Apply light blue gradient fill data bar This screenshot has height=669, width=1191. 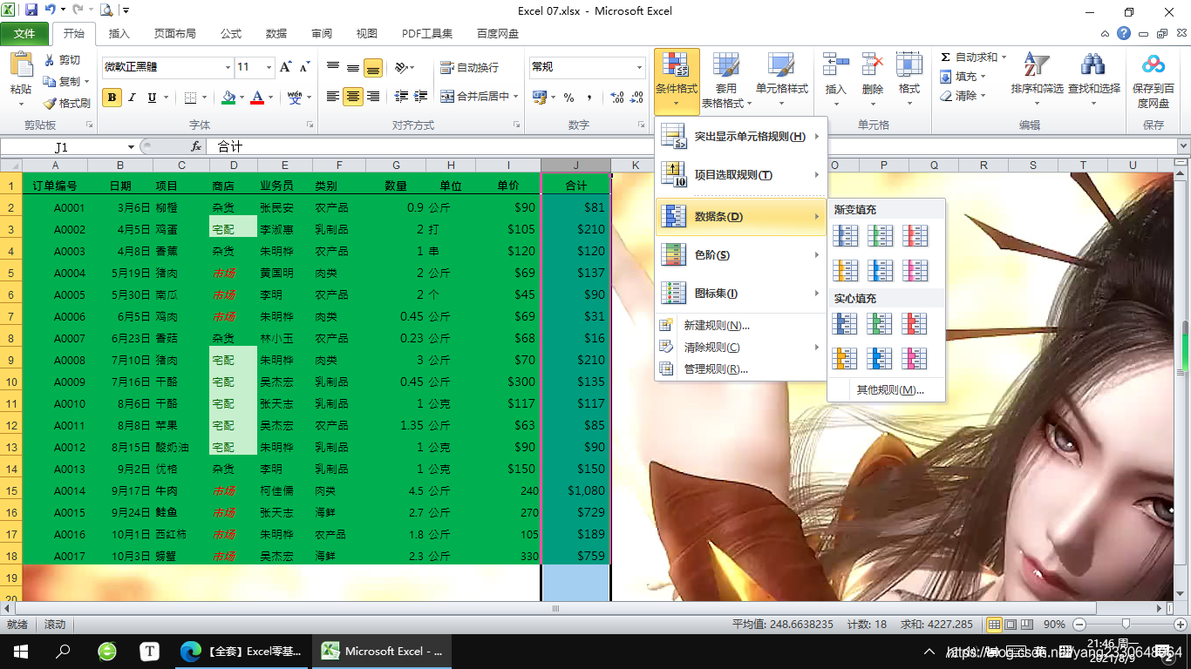pos(881,270)
